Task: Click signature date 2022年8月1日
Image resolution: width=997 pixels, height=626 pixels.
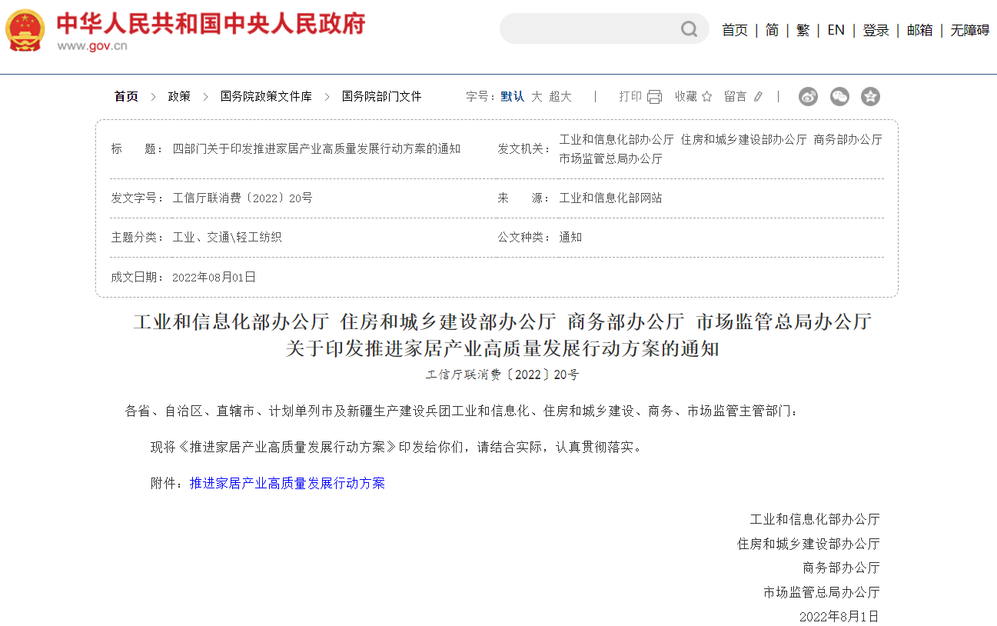Action: pos(839,616)
